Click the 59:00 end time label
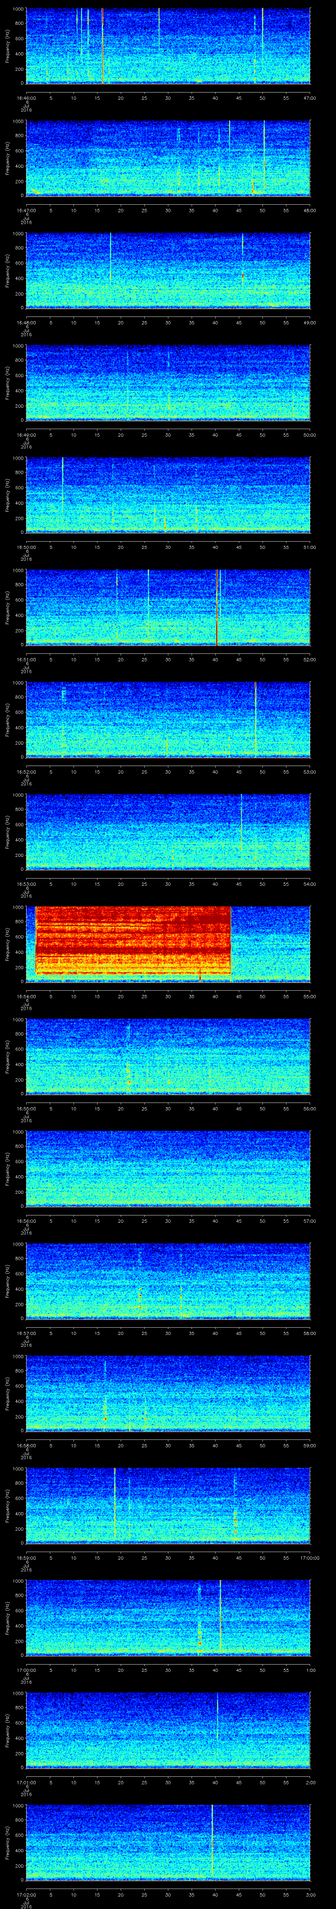The image size is (336, 1909). click(x=309, y=1446)
